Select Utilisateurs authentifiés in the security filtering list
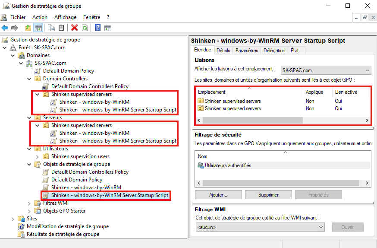 tap(228, 165)
